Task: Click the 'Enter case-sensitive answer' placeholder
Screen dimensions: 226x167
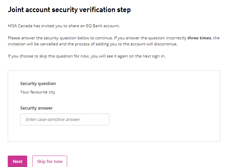Action: [53, 119]
